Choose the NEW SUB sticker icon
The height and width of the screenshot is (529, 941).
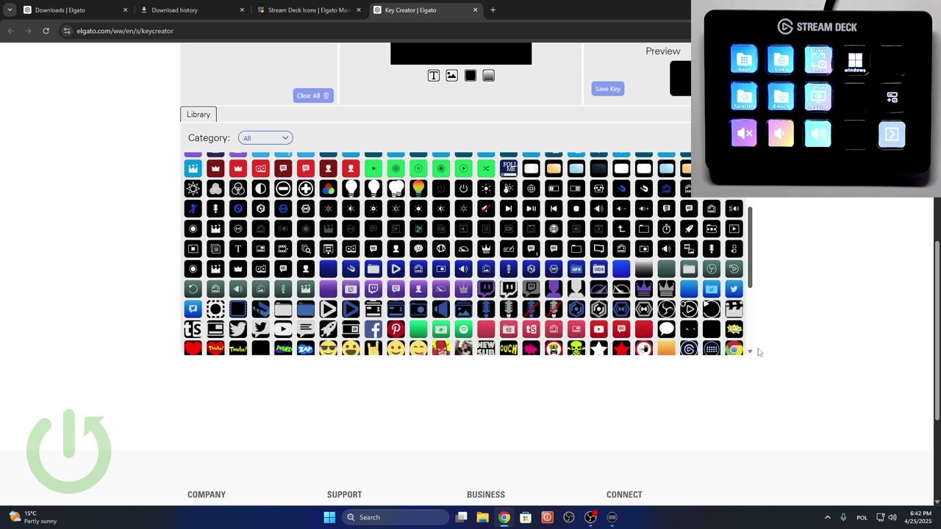486,348
